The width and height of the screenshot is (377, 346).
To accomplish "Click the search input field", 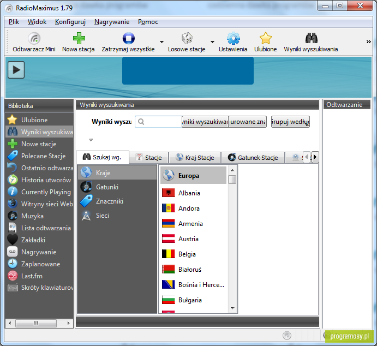I will click(158, 122).
